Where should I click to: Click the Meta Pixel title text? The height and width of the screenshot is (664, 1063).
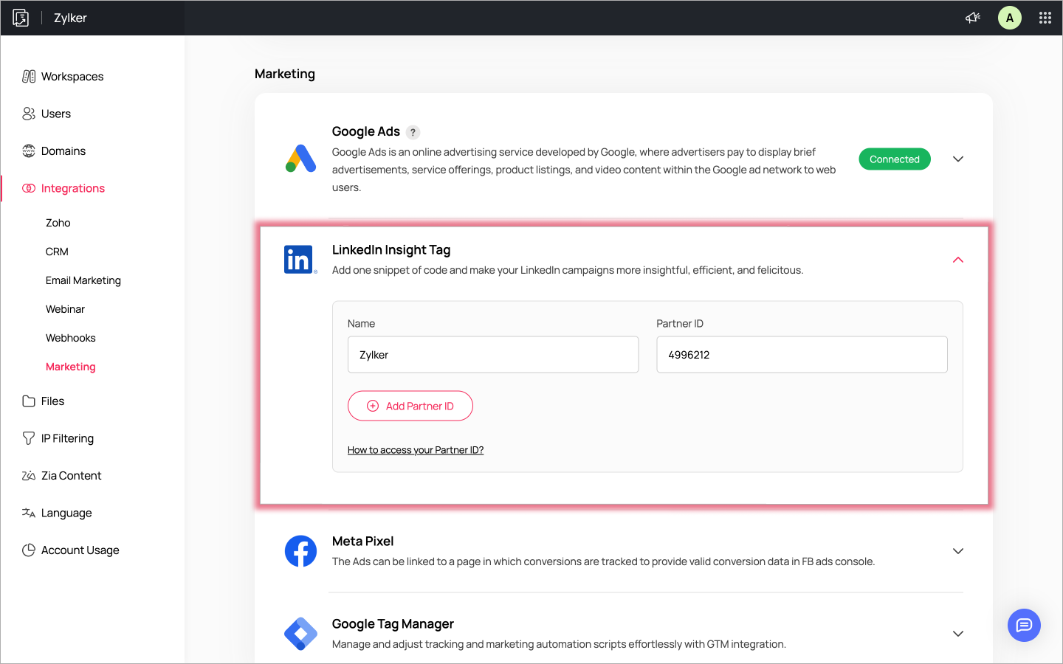coord(363,541)
